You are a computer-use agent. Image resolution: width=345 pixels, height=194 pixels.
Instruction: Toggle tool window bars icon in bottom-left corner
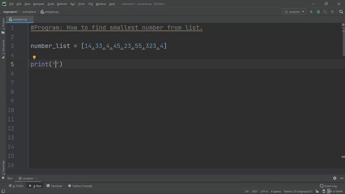[x=3, y=191]
